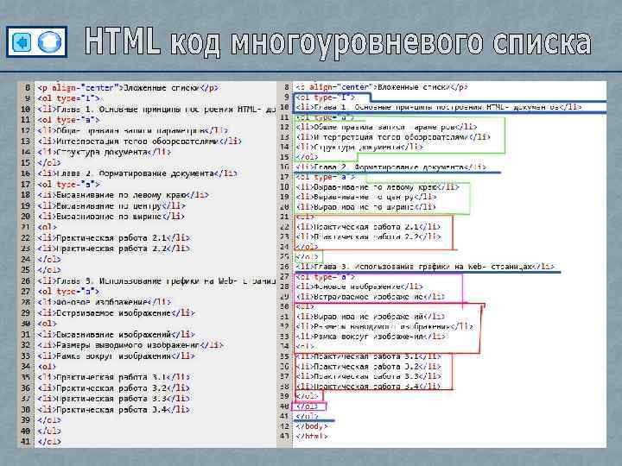This screenshot has width=622, height=466.
Task: Click 'Практическая работа 2.1' in white panel
Action: (x=368, y=227)
